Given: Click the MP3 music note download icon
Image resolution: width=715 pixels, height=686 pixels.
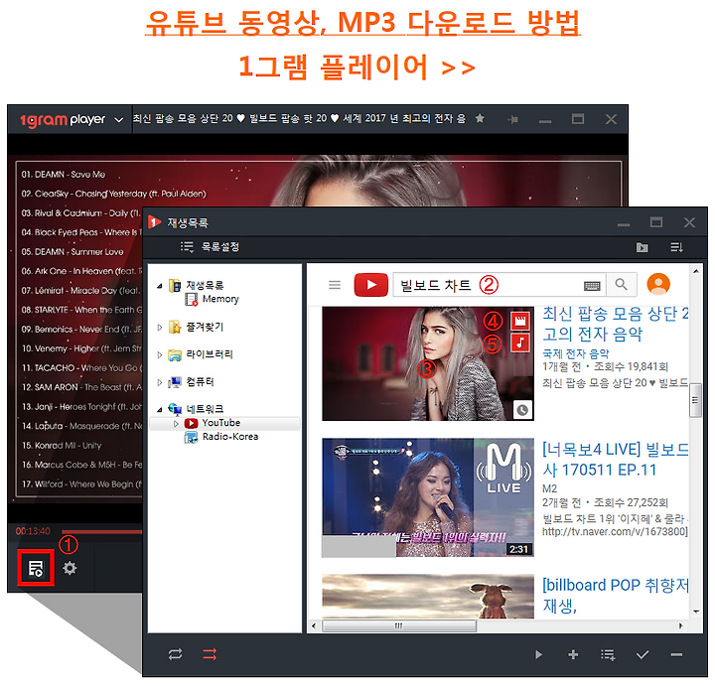Looking at the screenshot, I should click(x=520, y=343).
